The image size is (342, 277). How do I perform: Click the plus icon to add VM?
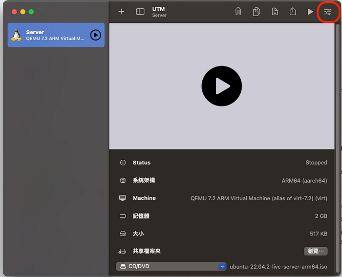click(122, 12)
